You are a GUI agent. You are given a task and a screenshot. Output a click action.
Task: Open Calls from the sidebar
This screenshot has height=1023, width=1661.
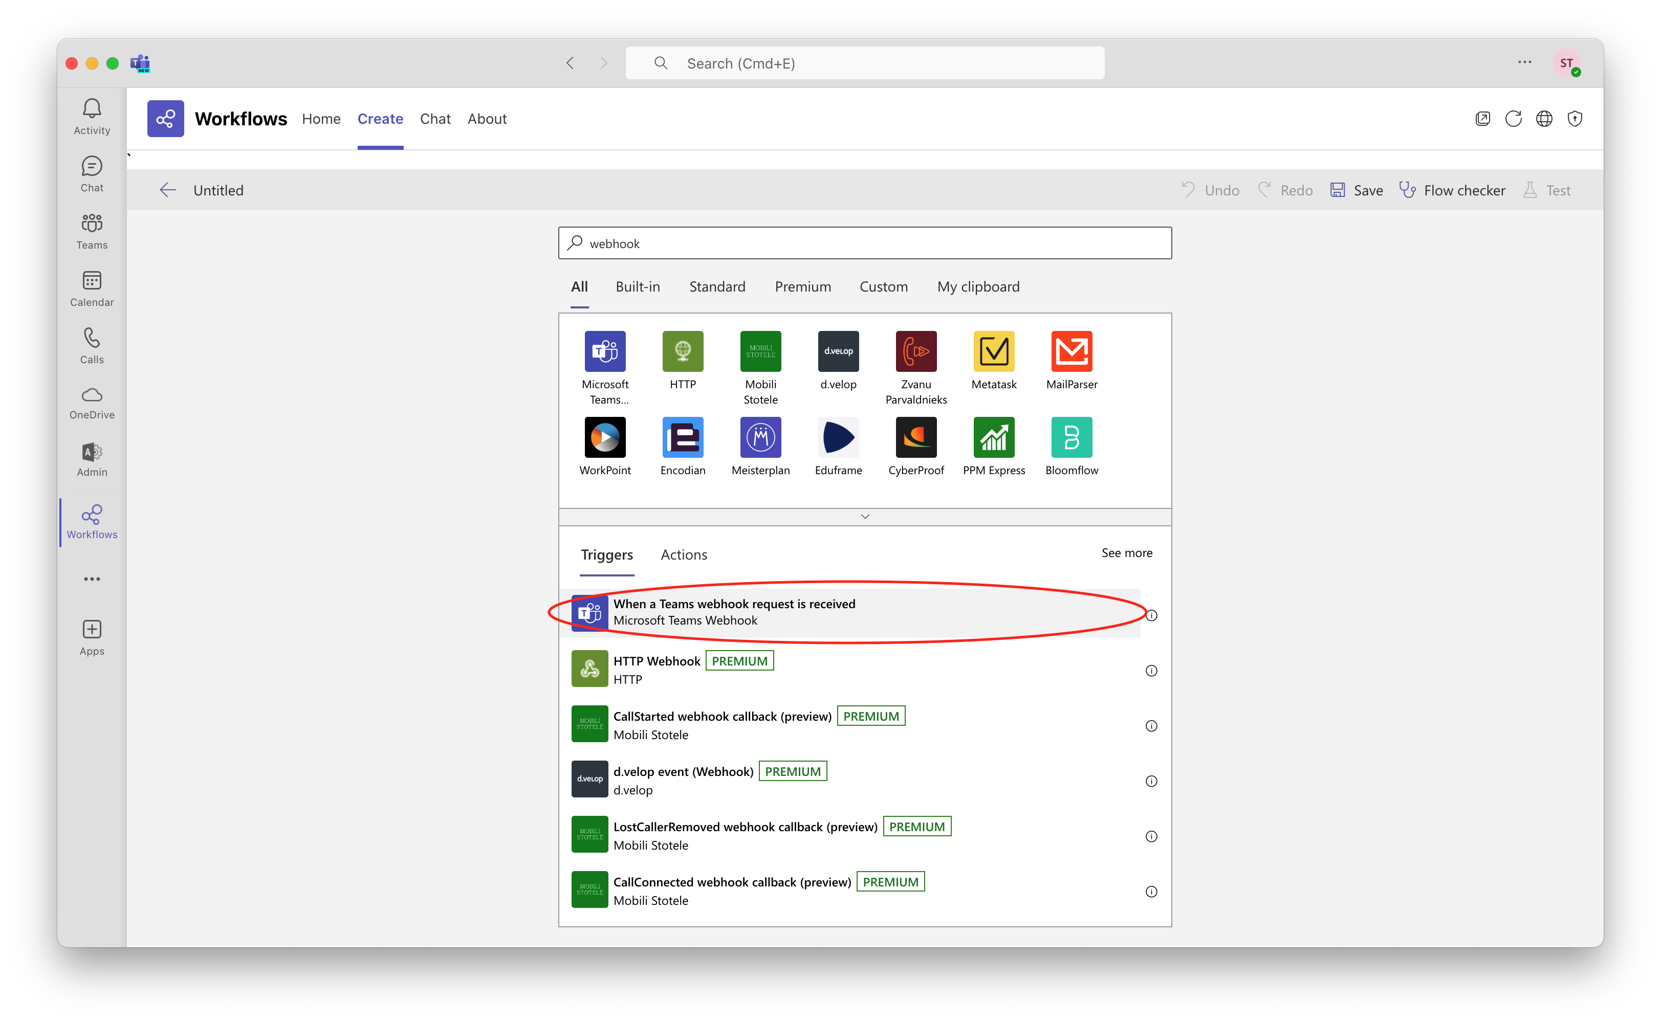(92, 344)
